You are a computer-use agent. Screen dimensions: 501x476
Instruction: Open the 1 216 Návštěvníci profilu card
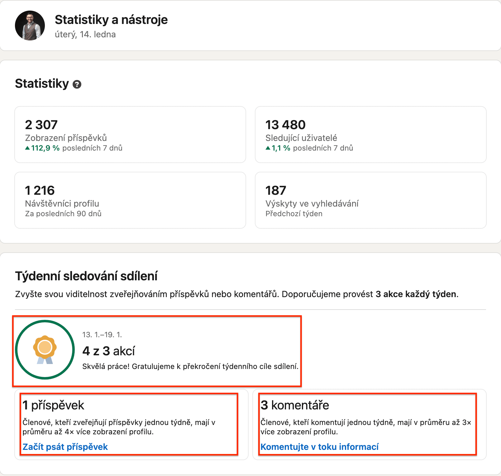point(130,200)
